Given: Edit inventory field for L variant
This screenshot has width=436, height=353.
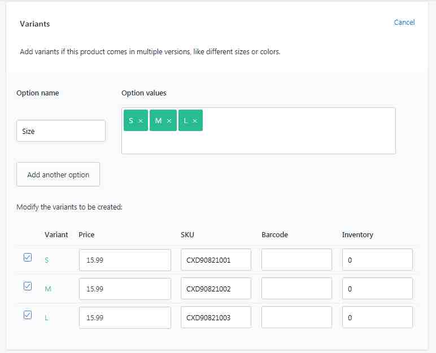Looking at the screenshot, I should tap(378, 317).
